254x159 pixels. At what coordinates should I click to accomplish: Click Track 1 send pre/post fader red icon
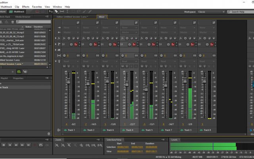[x=76, y=45]
